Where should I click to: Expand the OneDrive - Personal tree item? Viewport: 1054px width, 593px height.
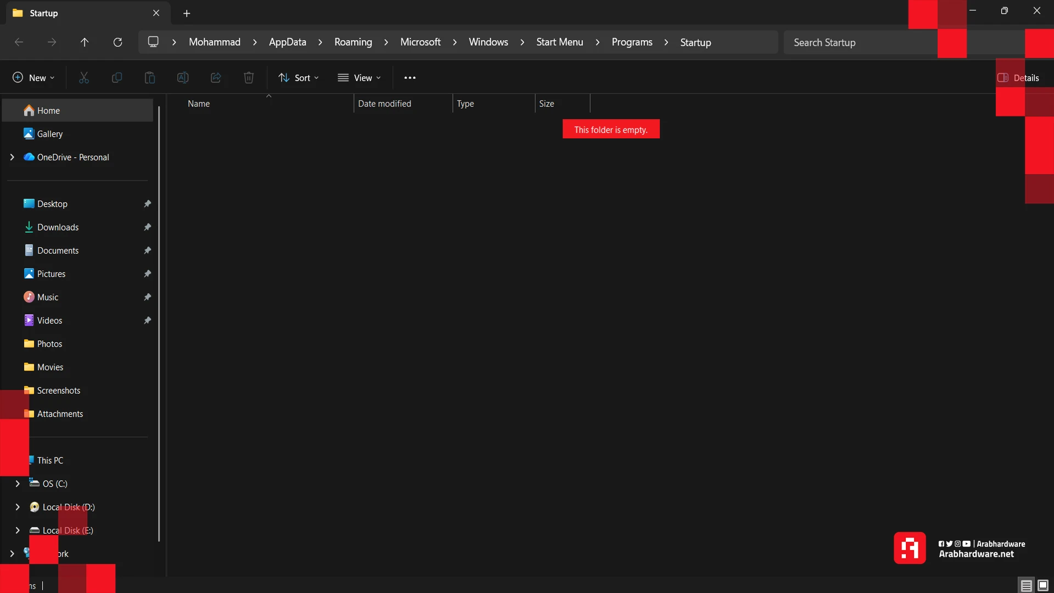(x=12, y=157)
